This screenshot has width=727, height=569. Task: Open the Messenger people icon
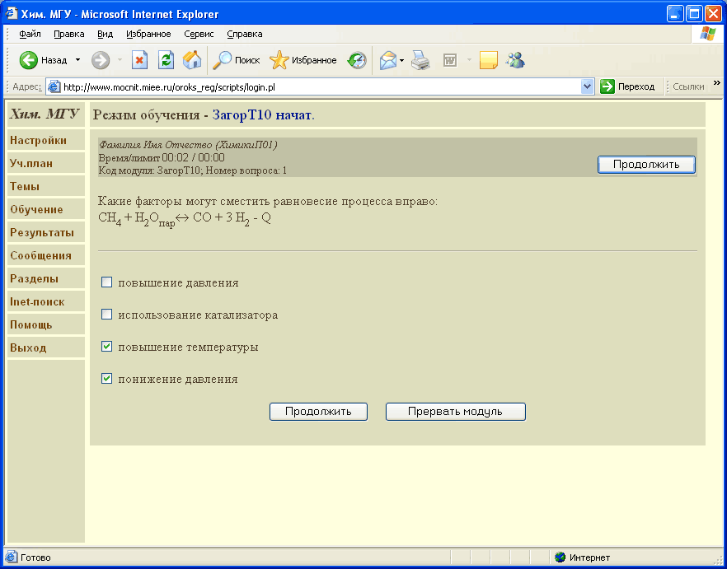tap(515, 60)
